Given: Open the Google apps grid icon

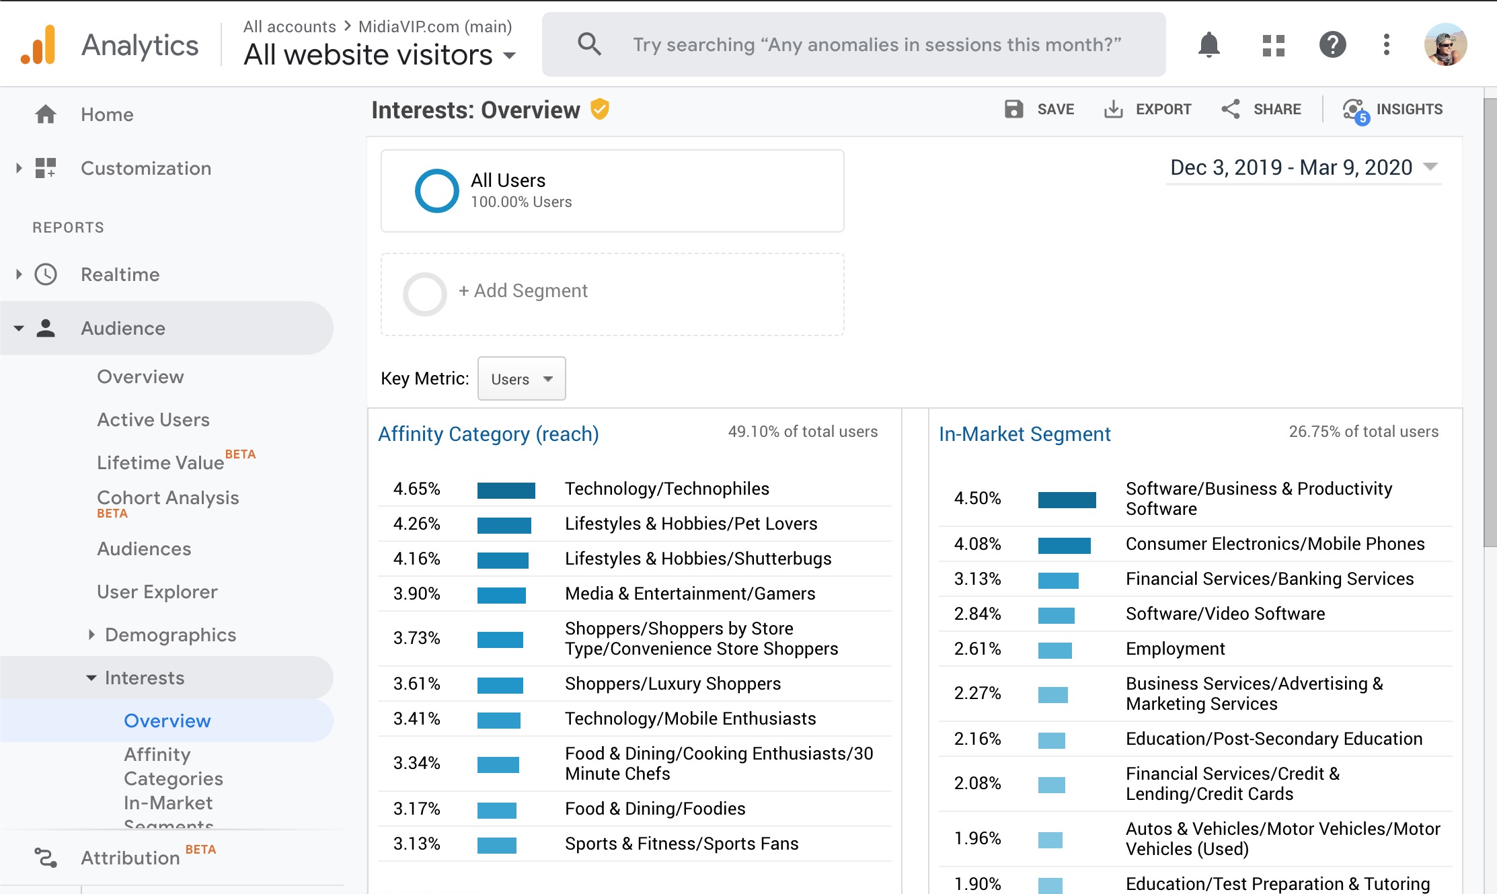Looking at the screenshot, I should 1273,45.
